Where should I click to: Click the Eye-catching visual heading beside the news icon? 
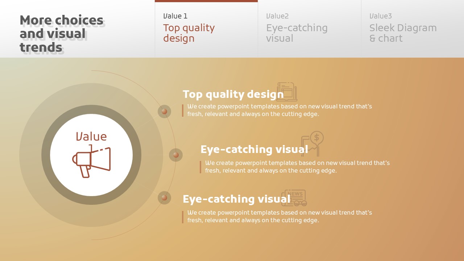tap(236, 199)
